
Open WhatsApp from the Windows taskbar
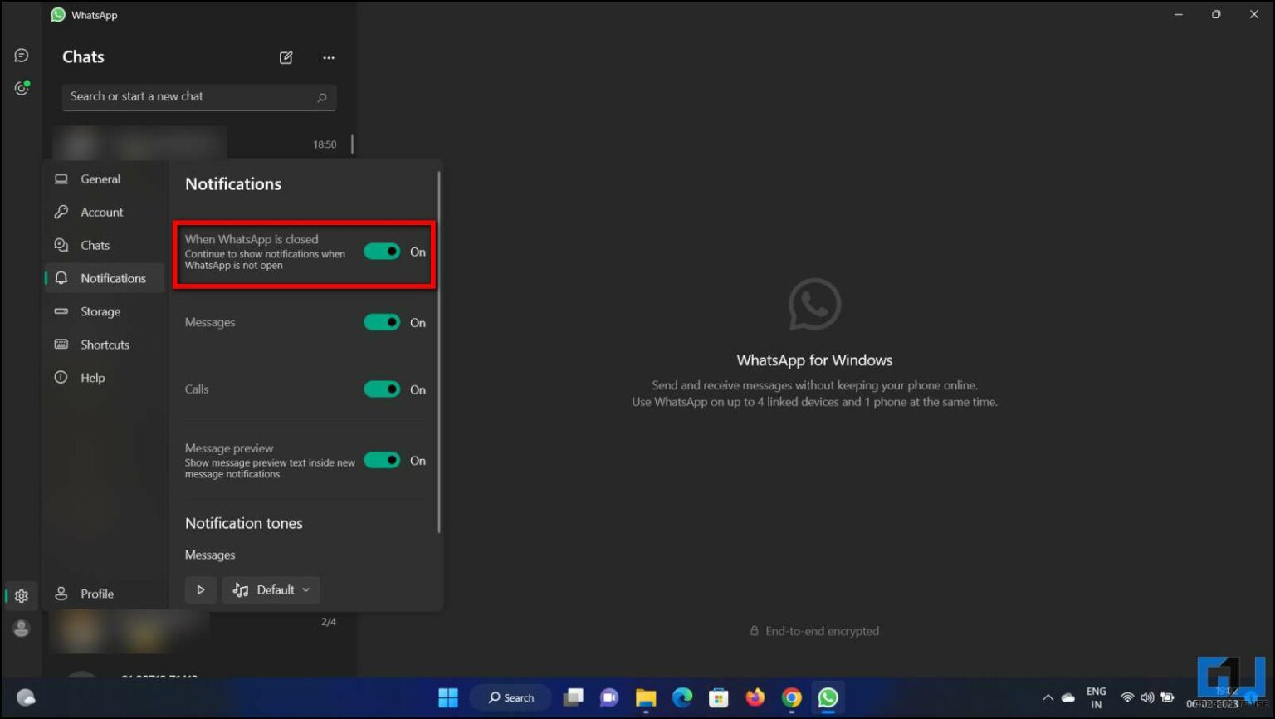827,697
